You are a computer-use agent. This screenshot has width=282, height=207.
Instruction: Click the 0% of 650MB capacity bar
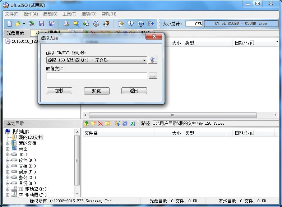[241, 24]
